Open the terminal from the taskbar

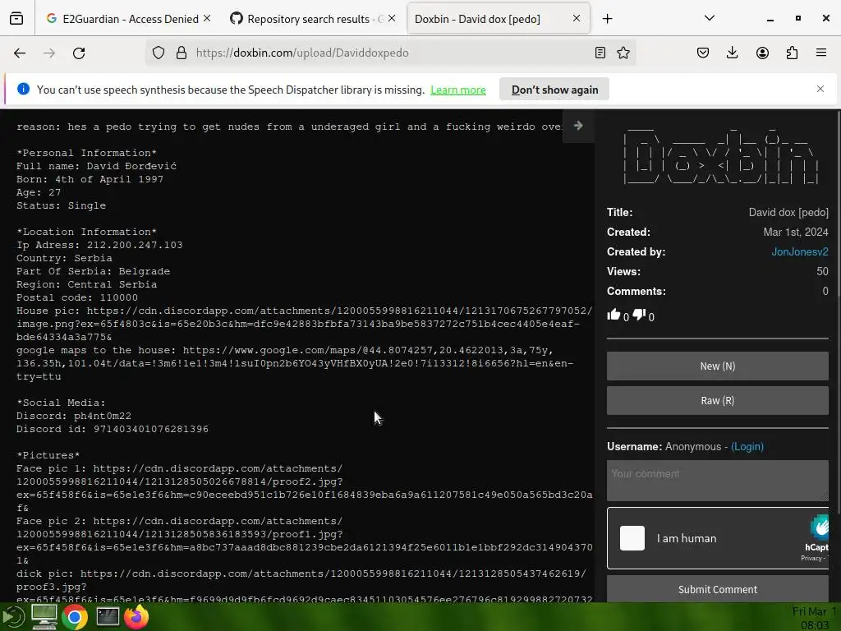coord(108,617)
